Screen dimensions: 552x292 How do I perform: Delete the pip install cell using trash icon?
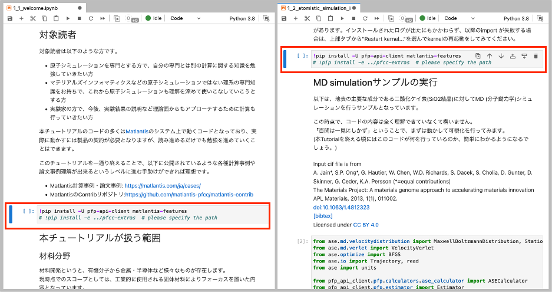(x=536, y=56)
